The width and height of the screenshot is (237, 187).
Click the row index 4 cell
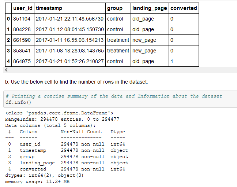pos(8,61)
